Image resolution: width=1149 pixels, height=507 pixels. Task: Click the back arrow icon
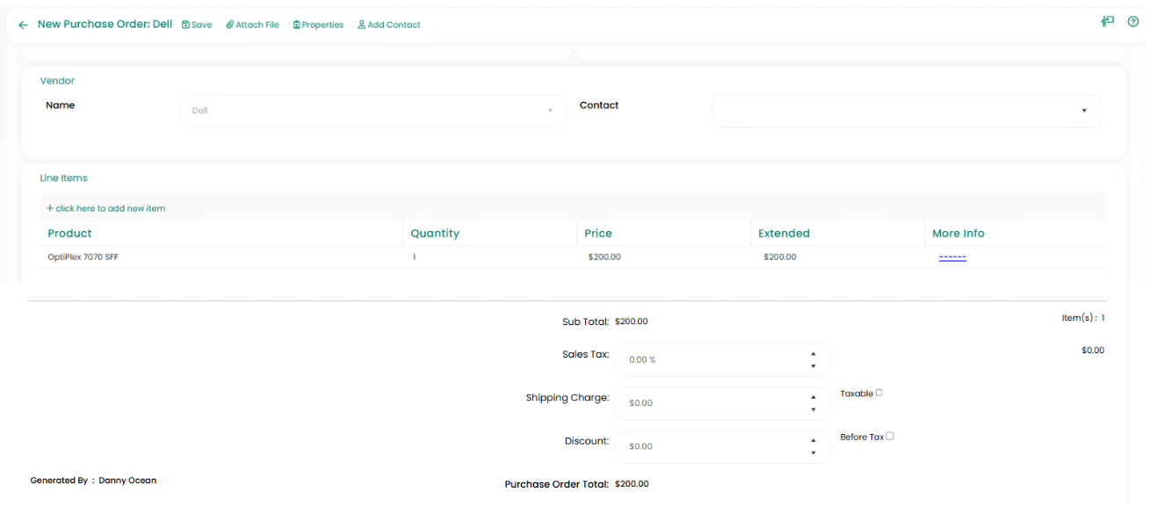pyautogui.click(x=23, y=25)
